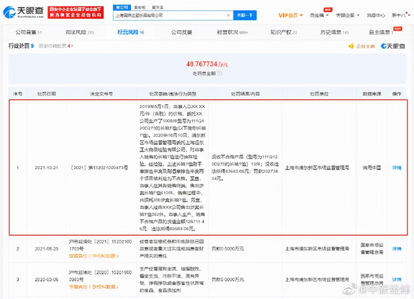
Task: Click the 天眼查 logo beside the section header
Action: (x=393, y=46)
